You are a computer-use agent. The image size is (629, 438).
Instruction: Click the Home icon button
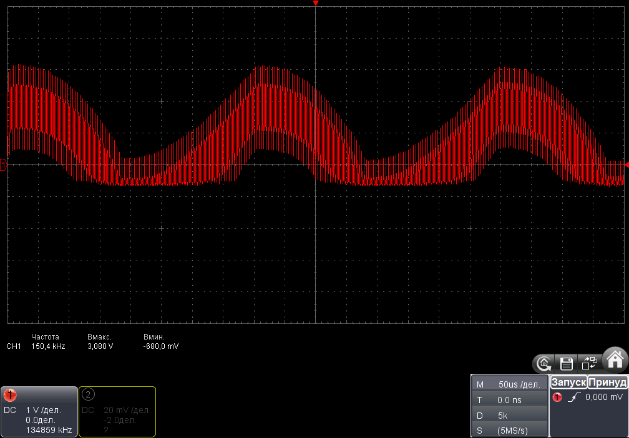[x=615, y=359]
